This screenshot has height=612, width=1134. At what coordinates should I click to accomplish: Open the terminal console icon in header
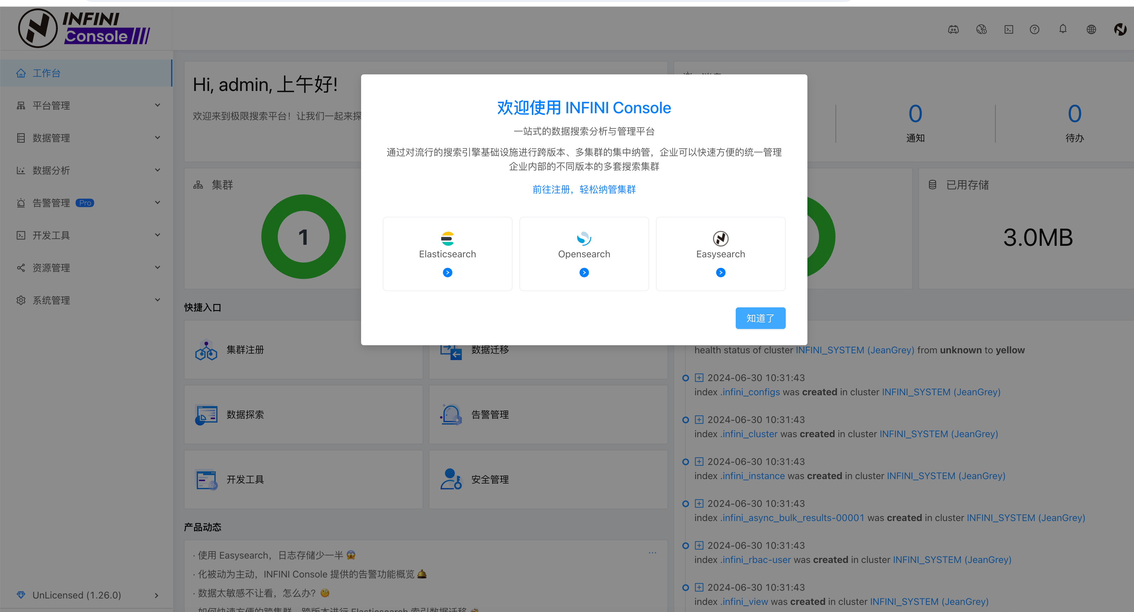[x=1009, y=29]
